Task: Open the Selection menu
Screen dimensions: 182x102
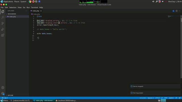Action: click(x=13, y=8)
